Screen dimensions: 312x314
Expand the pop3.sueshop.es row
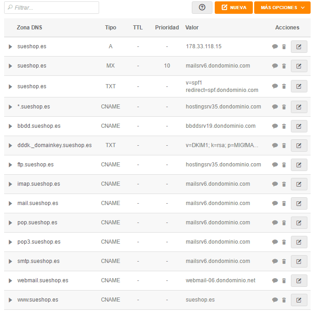pyautogui.click(x=10, y=242)
